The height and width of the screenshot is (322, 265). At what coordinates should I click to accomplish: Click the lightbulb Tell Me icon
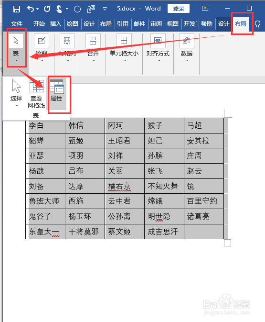click(x=257, y=24)
